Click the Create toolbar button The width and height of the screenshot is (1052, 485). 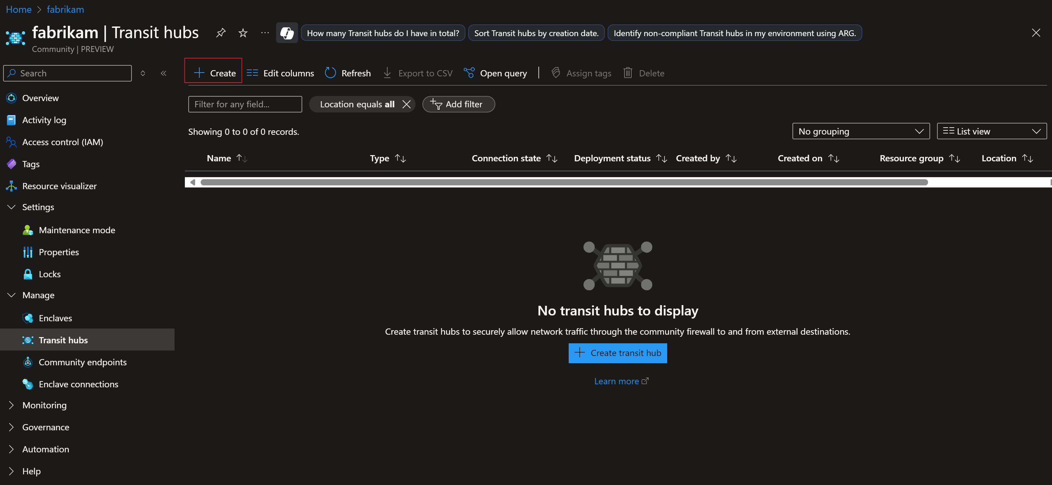click(213, 73)
